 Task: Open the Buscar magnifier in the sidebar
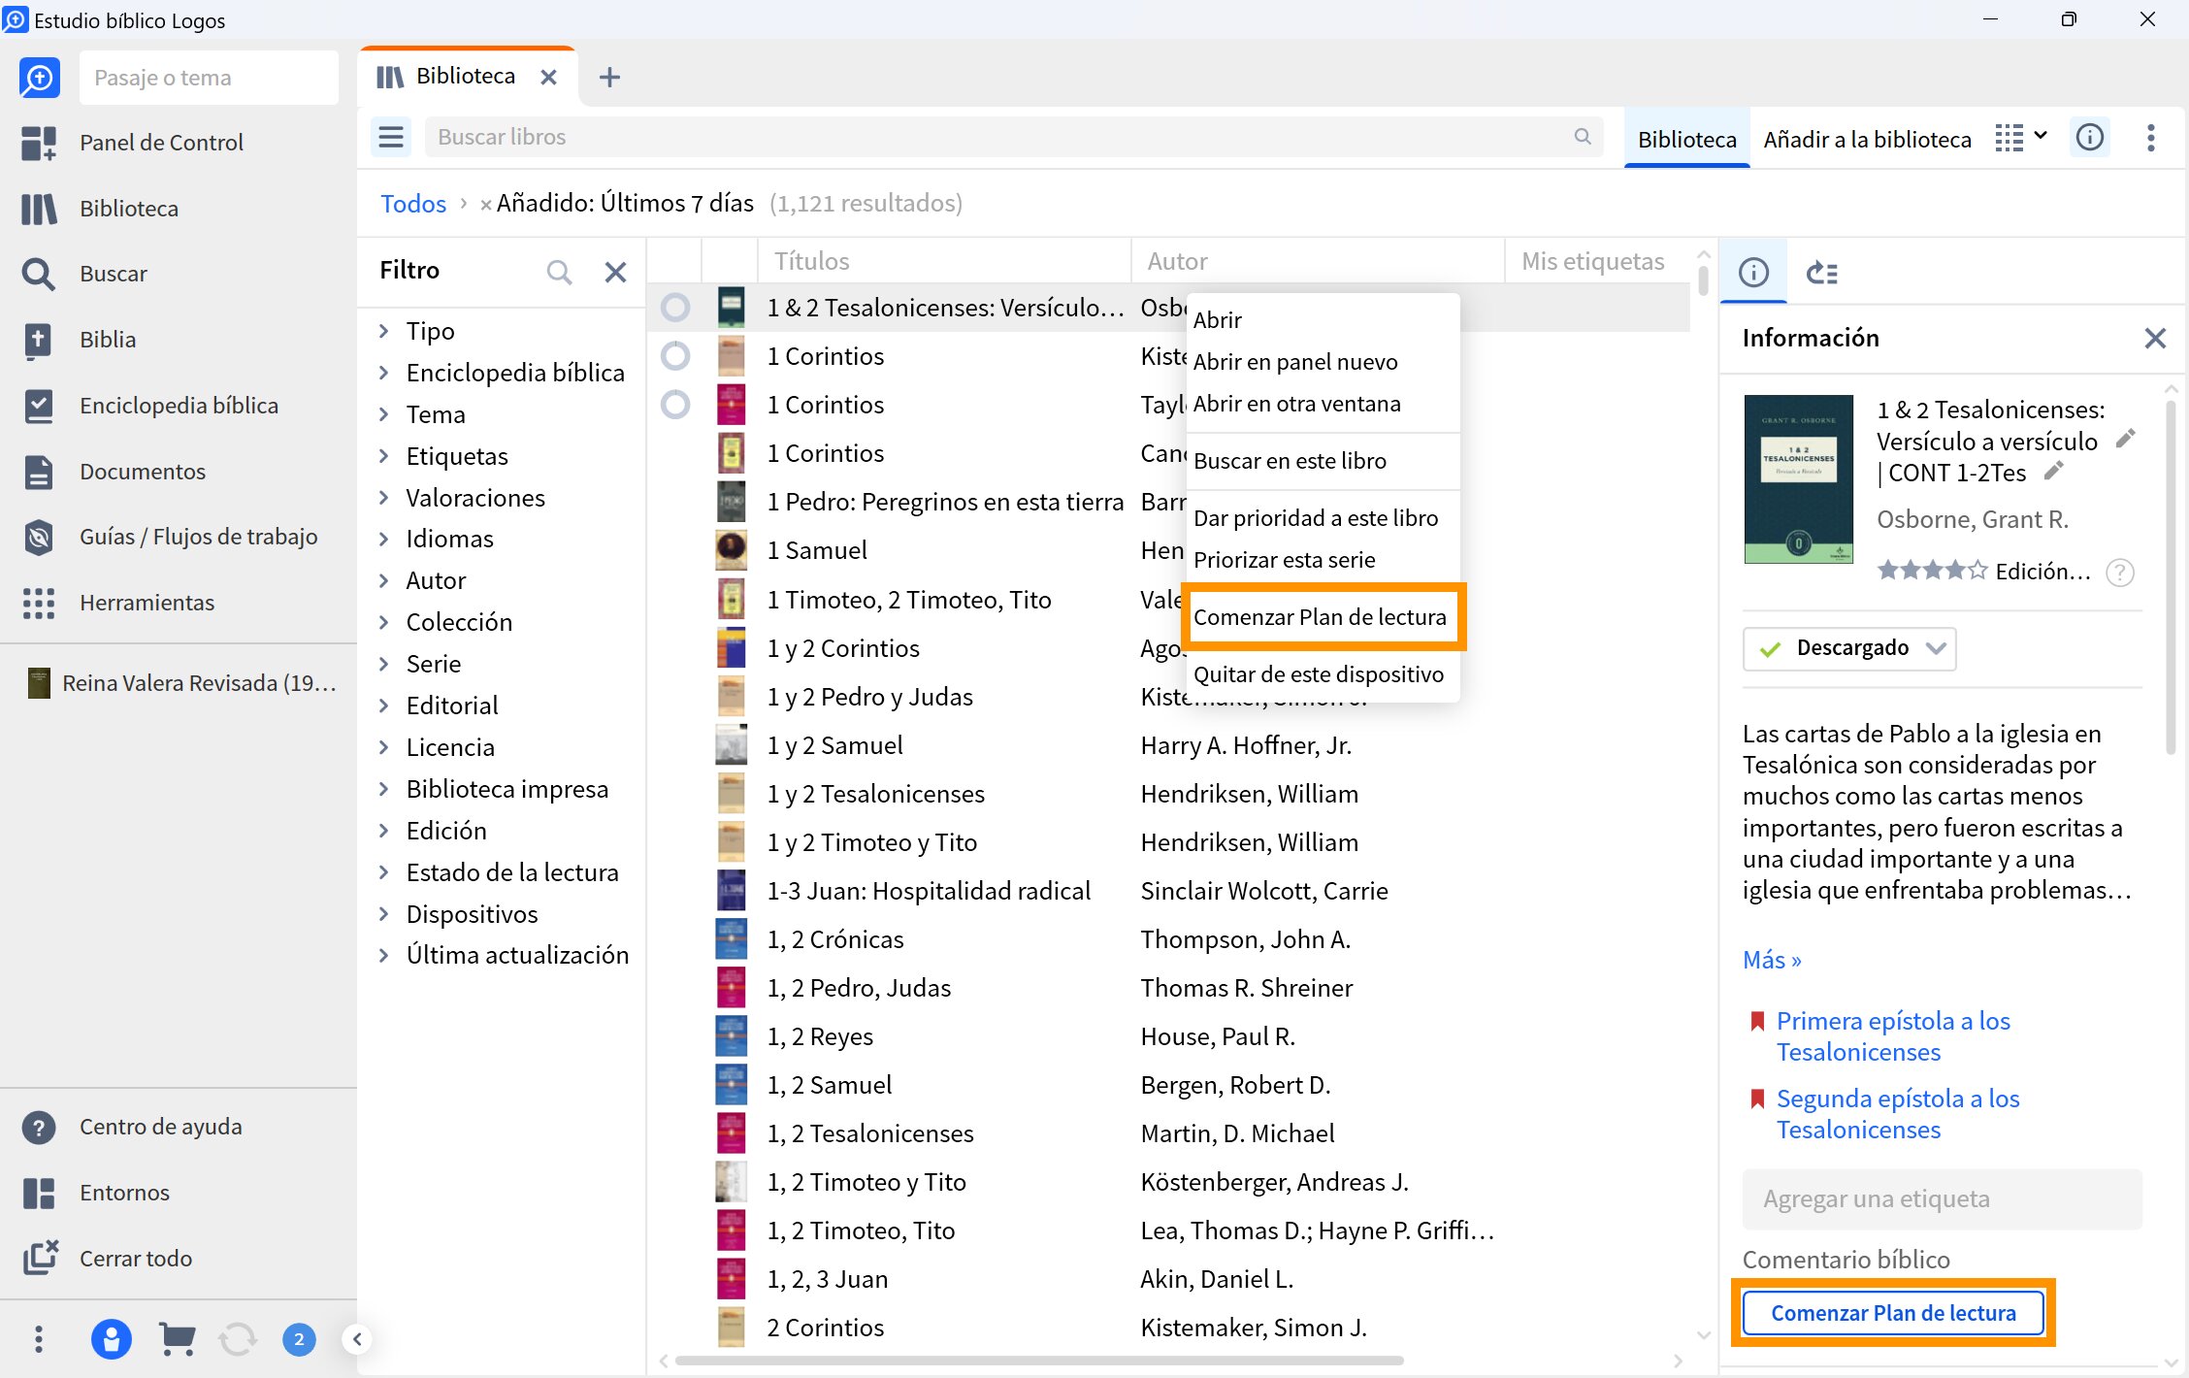(39, 274)
